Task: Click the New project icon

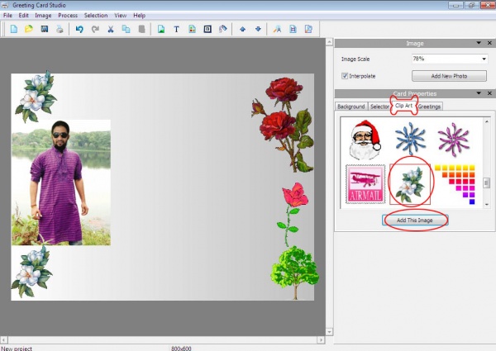Action: [x=13, y=29]
